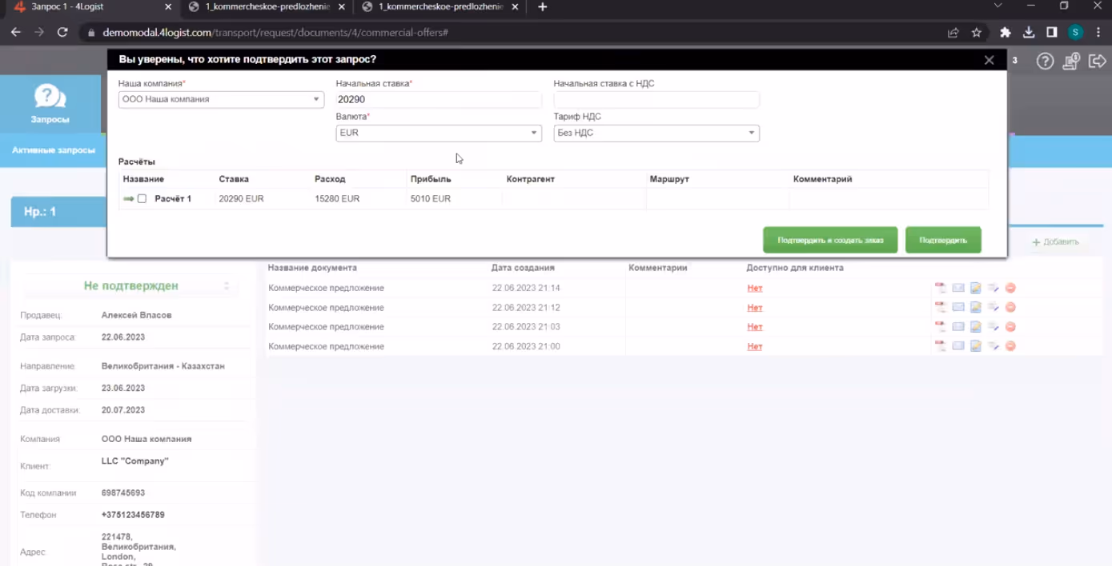The image size is (1112, 566).
Task: Open PDF of the 21:14 commercial offer
Action: tap(941, 288)
